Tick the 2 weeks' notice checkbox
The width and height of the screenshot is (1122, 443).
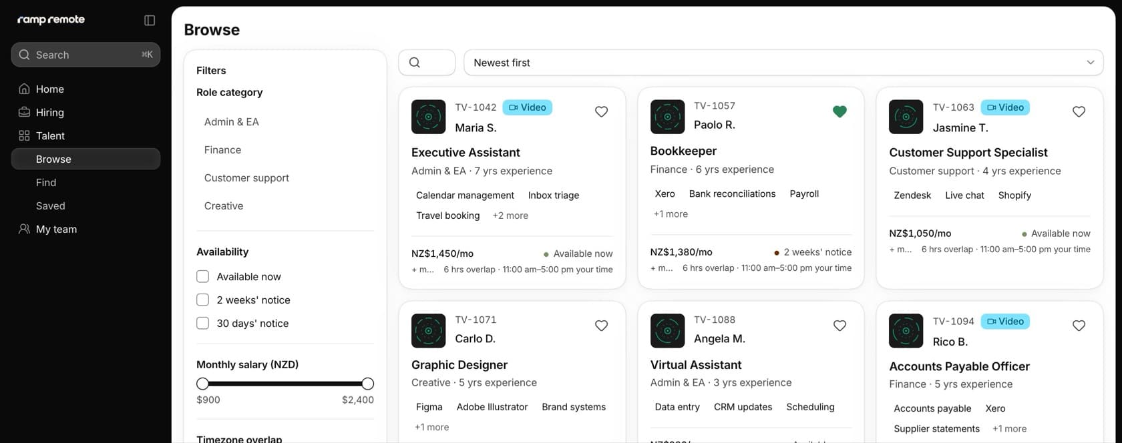coord(202,300)
